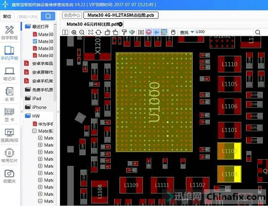
Task: Click the fit-to-screen icon in toolbar
Action: [91, 32]
